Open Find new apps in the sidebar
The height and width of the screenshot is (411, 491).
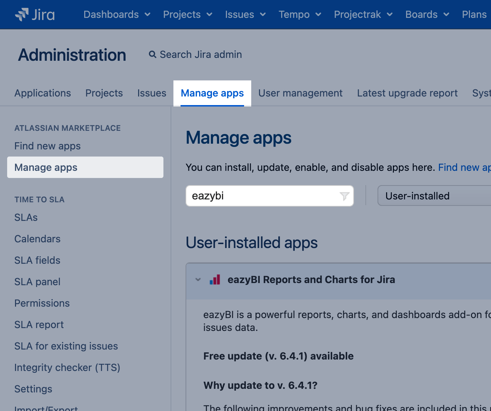click(47, 146)
